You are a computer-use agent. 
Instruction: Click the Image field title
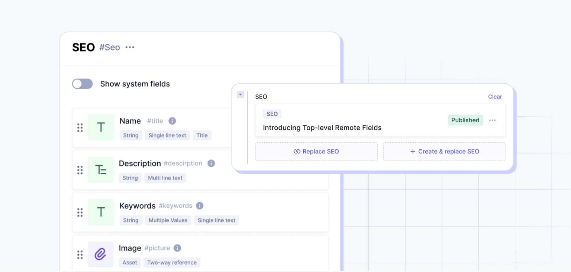coord(130,248)
